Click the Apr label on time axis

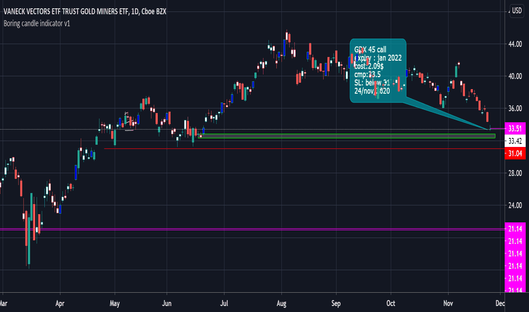pos(60,303)
